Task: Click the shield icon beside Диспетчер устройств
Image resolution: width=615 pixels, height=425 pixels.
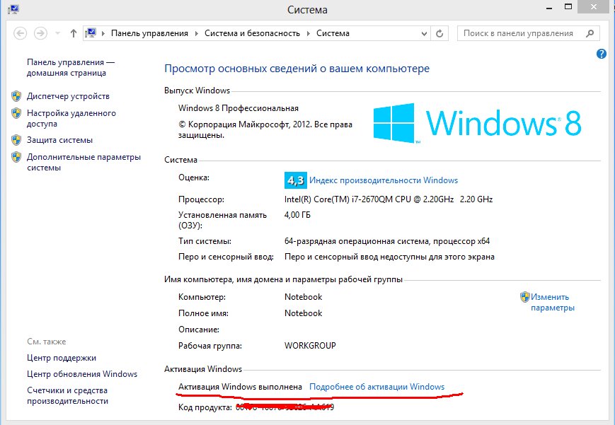Action: pyautogui.click(x=16, y=96)
